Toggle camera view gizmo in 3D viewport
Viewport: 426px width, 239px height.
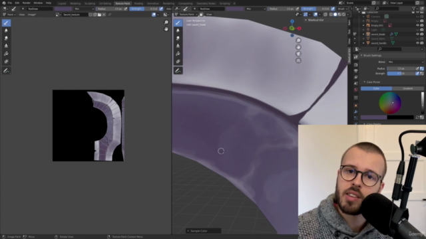(298, 54)
